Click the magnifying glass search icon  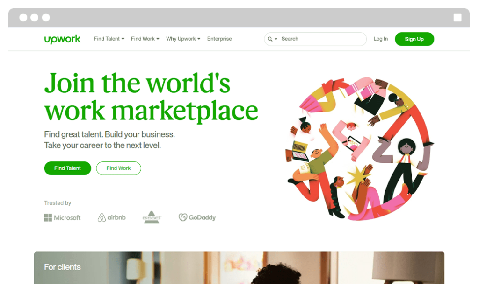point(270,39)
